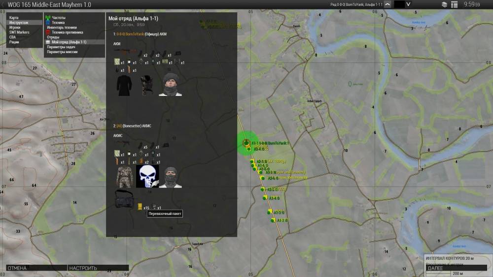Click the A1-2-0 group marker on map
Screen dimensions: 493x277
pyautogui.click(x=273, y=220)
